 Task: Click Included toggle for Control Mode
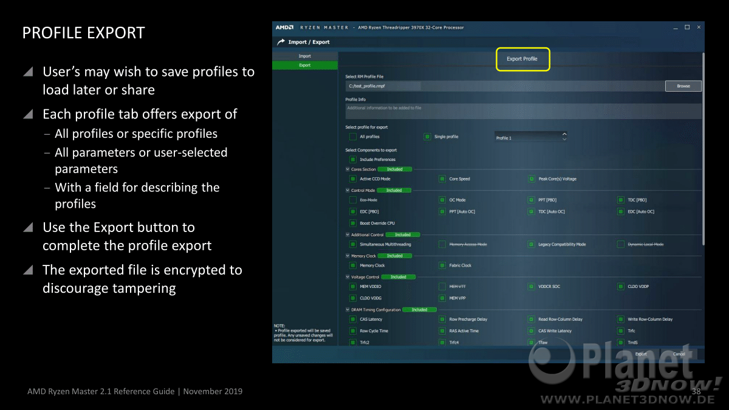394,191
